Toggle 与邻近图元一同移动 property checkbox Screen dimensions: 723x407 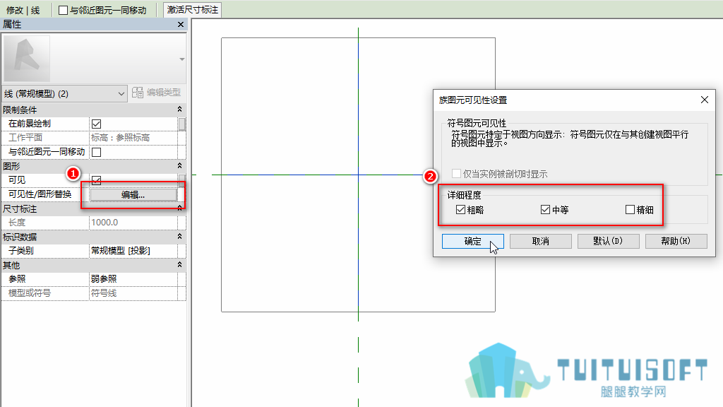(96, 152)
